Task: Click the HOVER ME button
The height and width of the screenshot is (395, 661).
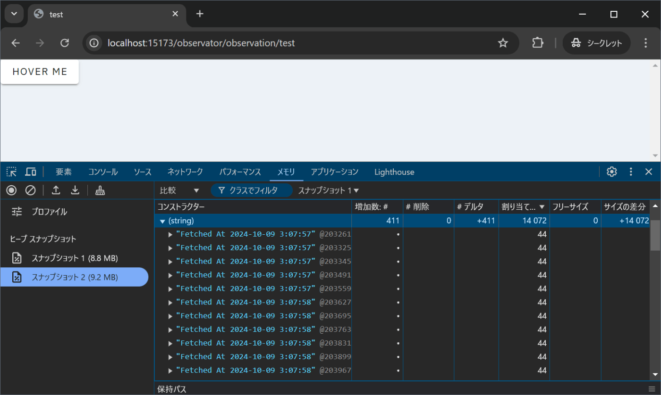Action: (40, 72)
